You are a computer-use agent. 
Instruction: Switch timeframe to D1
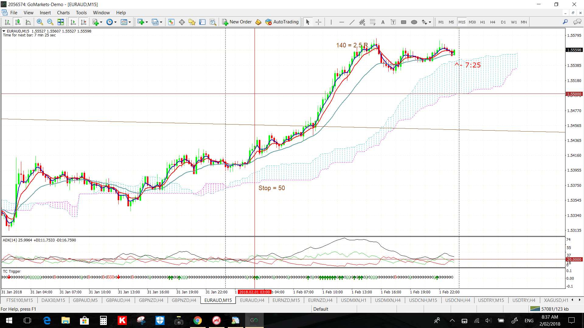tap(503, 22)
